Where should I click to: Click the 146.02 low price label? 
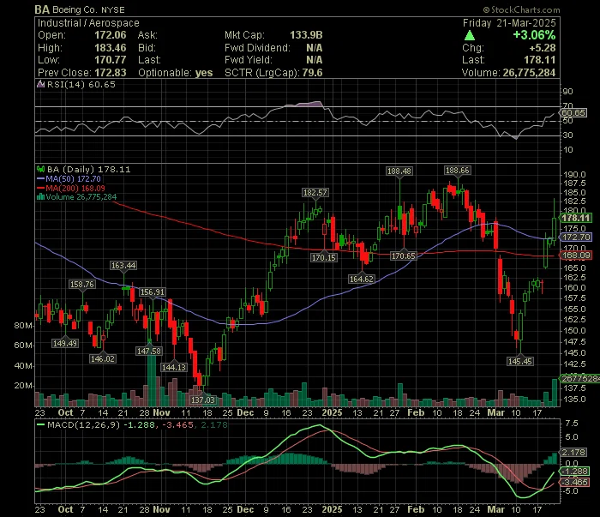click(x=103, y=359)
